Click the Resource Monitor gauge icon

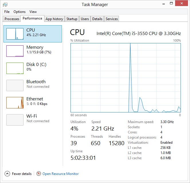(39, 174)
